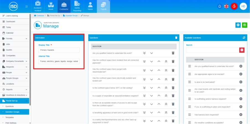250x124 pixels.
Task: Add 'Is scaffolding and/or harness required?' question
Action: (x=241, y=99)
